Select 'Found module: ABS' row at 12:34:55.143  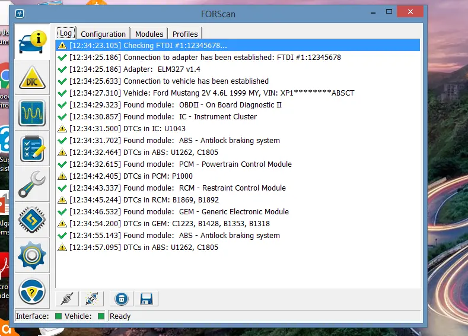[238, 235]
